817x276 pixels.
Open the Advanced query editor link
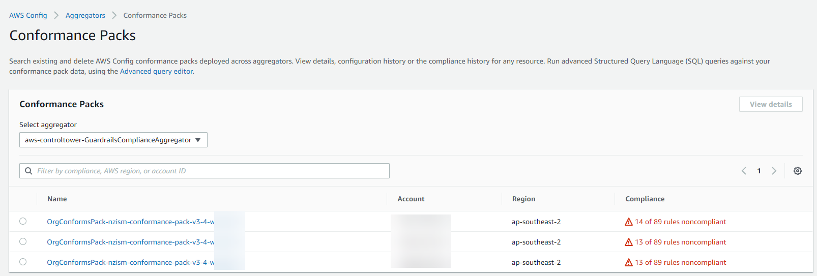[x=156, y=71]
